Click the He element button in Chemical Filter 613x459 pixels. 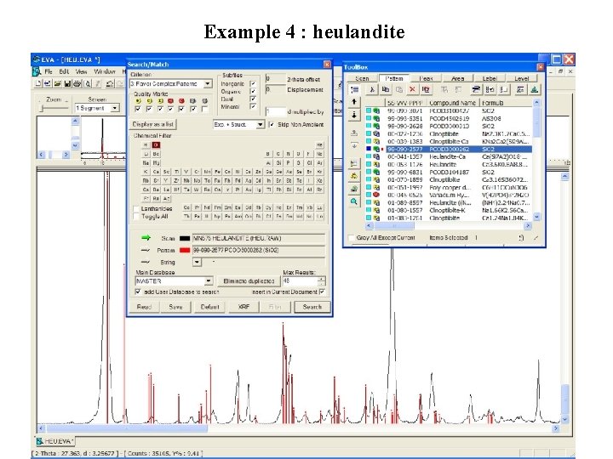click(x=319, y=144)
